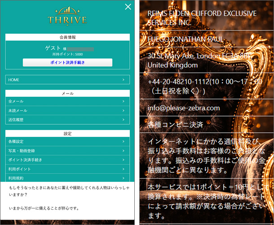Click the 30 St Mary Axe address
Image resolution: width=274 pixels, height=225 pixels.
click(199, 61)
